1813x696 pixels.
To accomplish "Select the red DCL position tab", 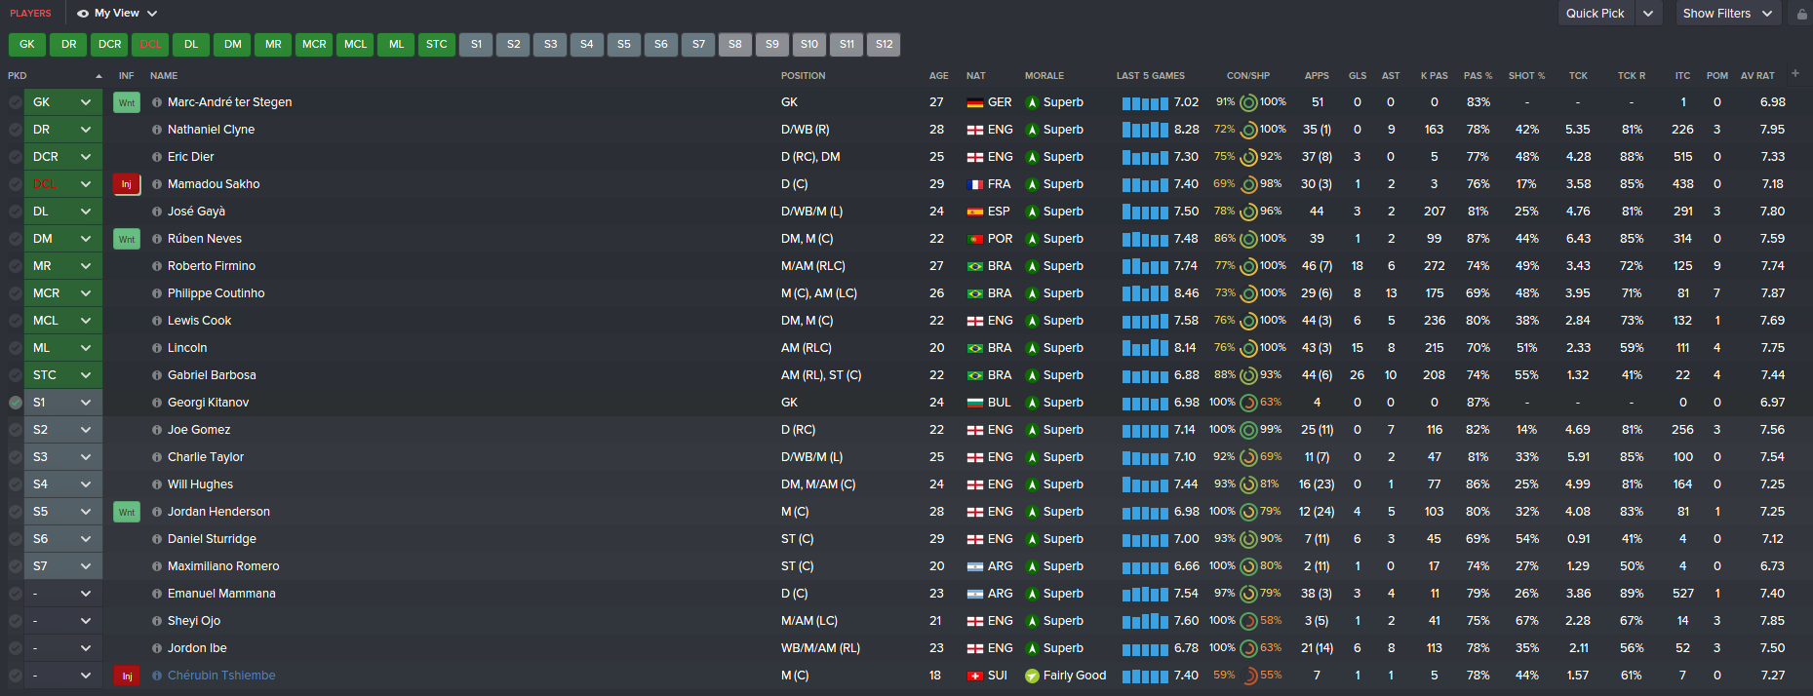I will tap(150, 44).
